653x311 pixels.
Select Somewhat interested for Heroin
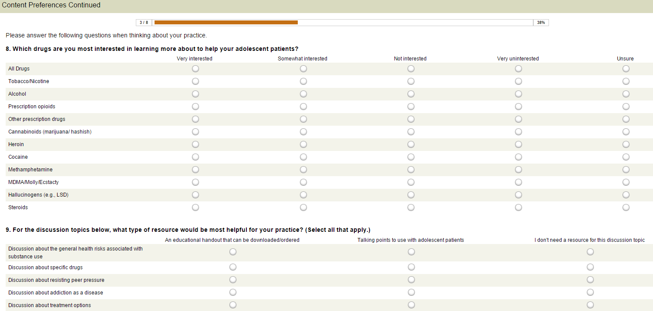(x=303, y=144)
